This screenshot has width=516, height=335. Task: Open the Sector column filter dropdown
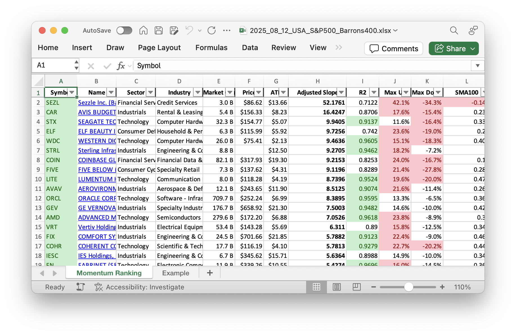pyautogui.click(x=151, y=92)
